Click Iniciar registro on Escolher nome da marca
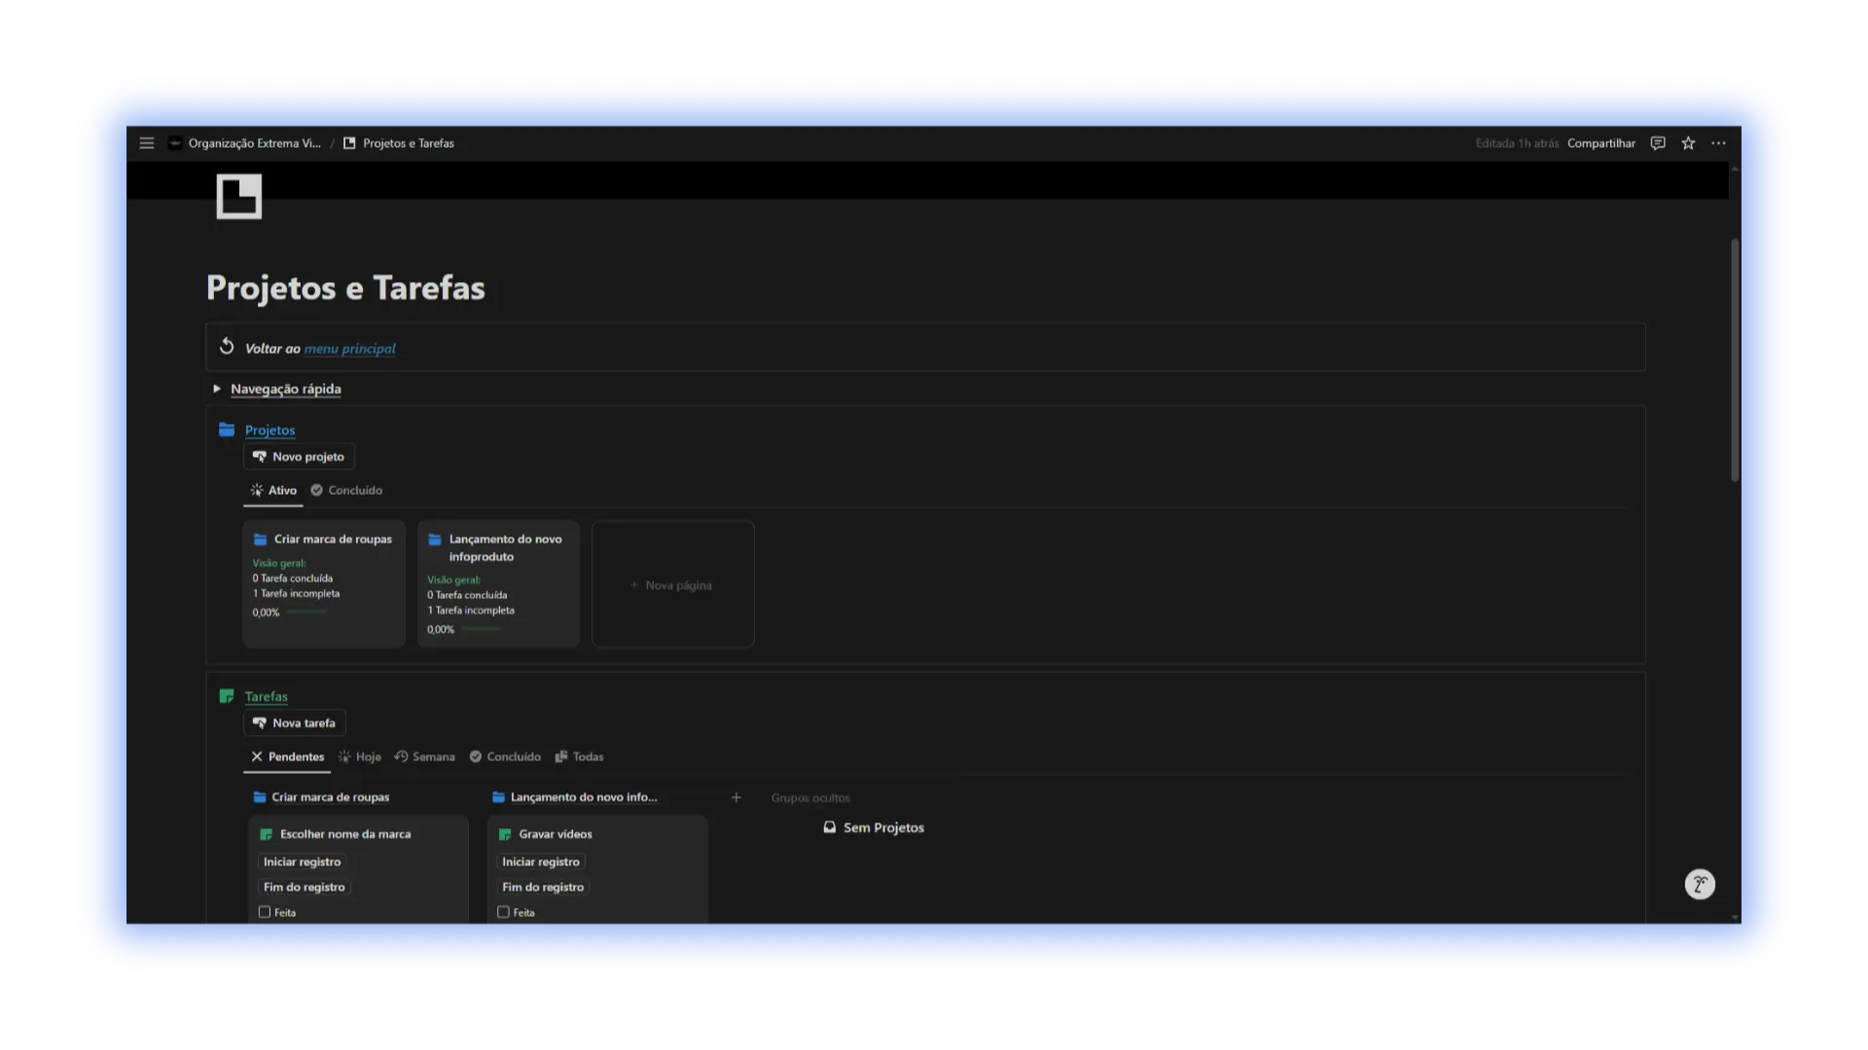The image size is (1868, 1050). click(302, 862)
